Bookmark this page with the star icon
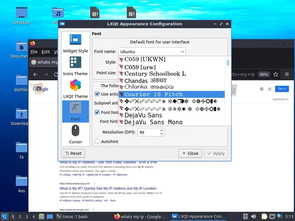295x221 pixels. [276, 75]
